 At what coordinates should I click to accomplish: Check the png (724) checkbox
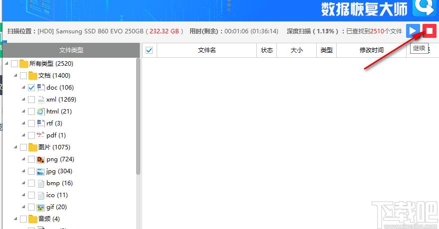coord(31,159)
